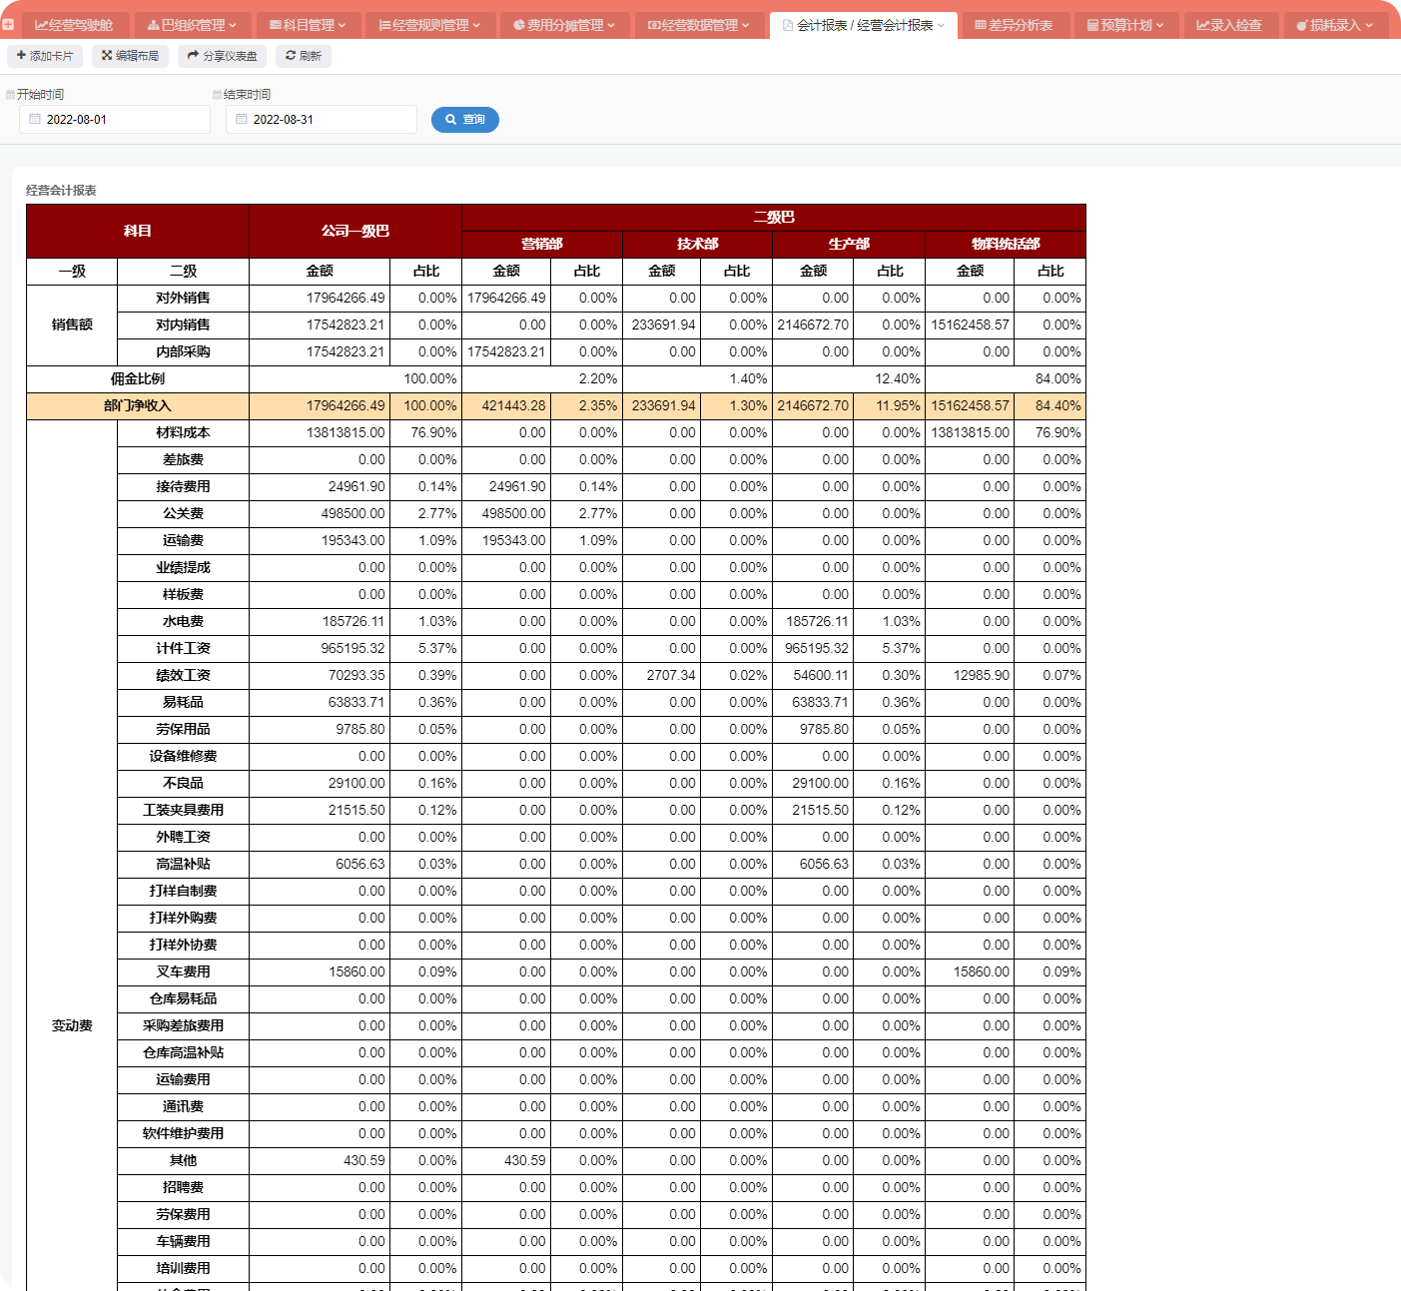Click the start date input showing 2022-08-01
The height and width of the screenshot is (1291, 1401).
[122, 120]
